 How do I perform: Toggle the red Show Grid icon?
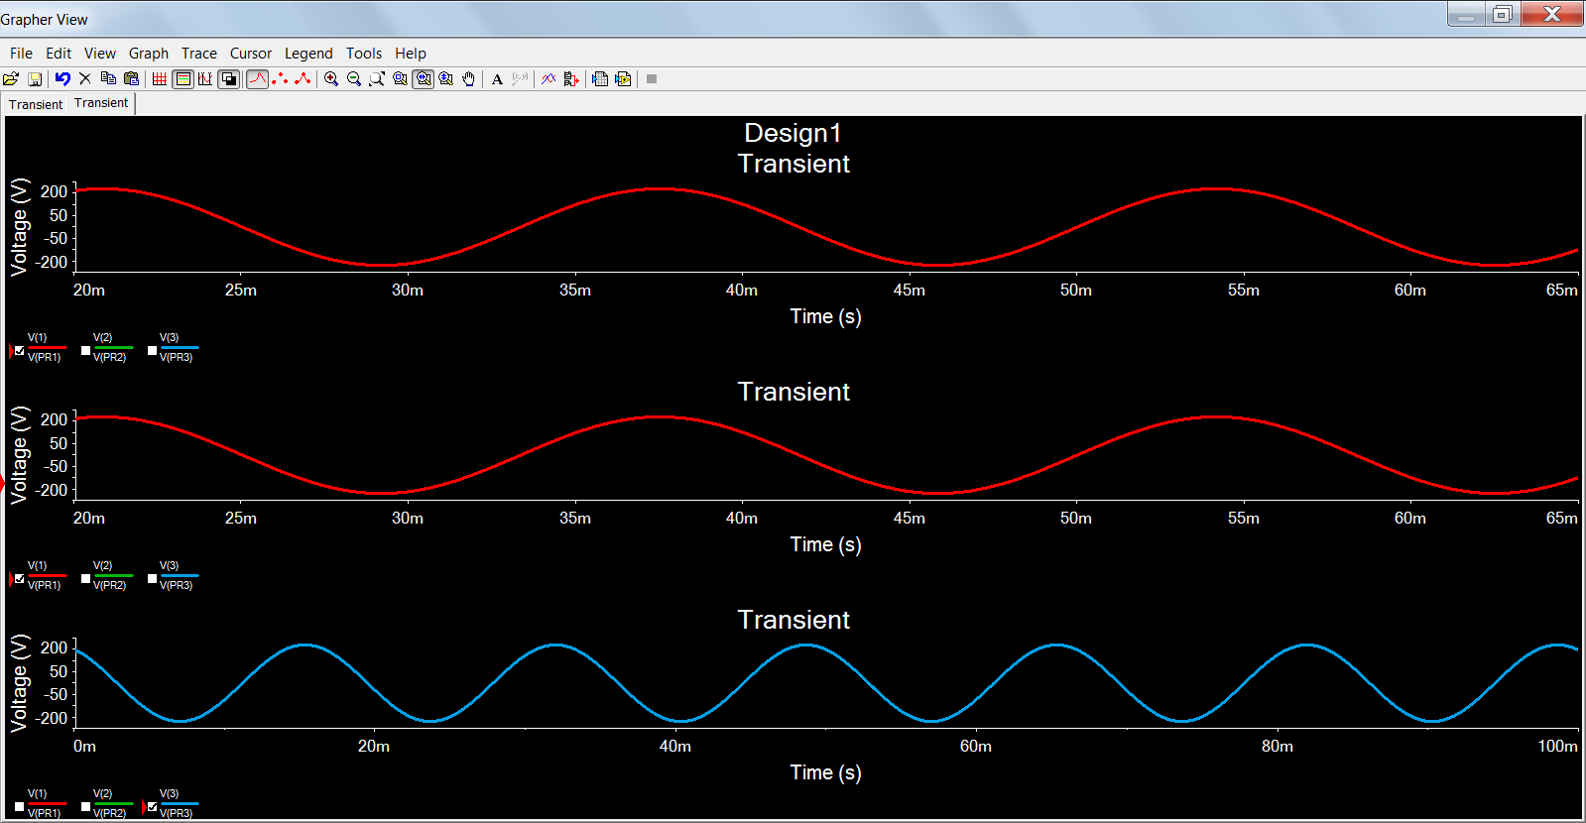tap(160, 79)
